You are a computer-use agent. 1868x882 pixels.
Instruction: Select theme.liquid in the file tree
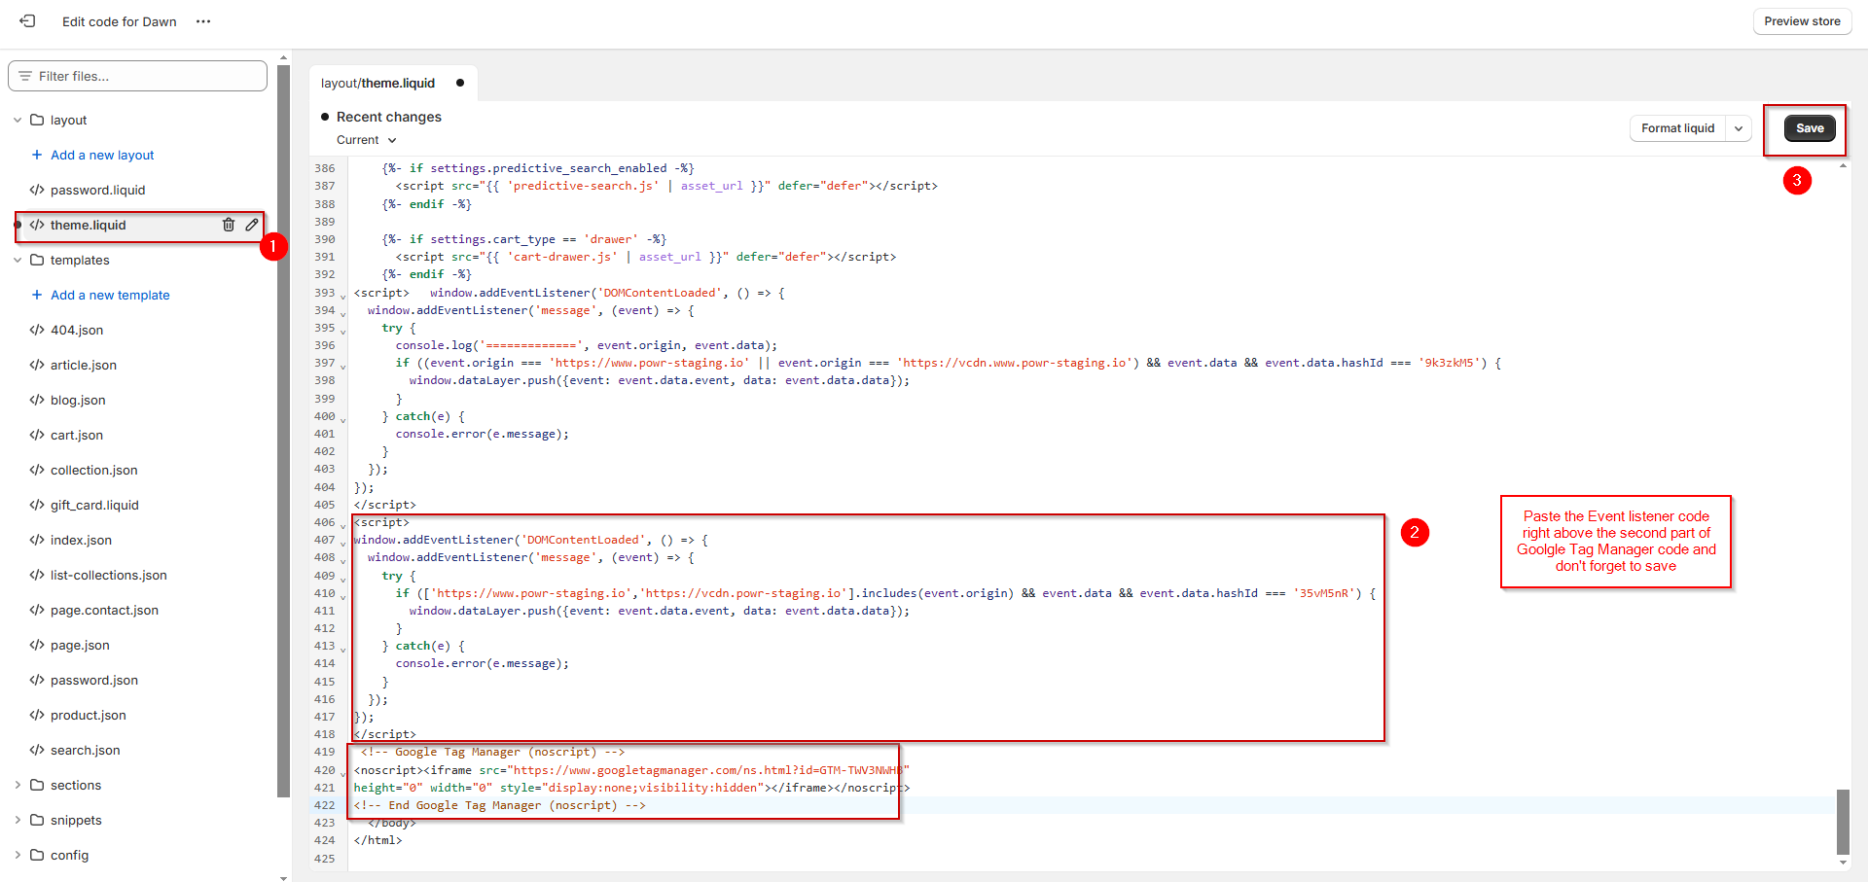click(88, 225)
